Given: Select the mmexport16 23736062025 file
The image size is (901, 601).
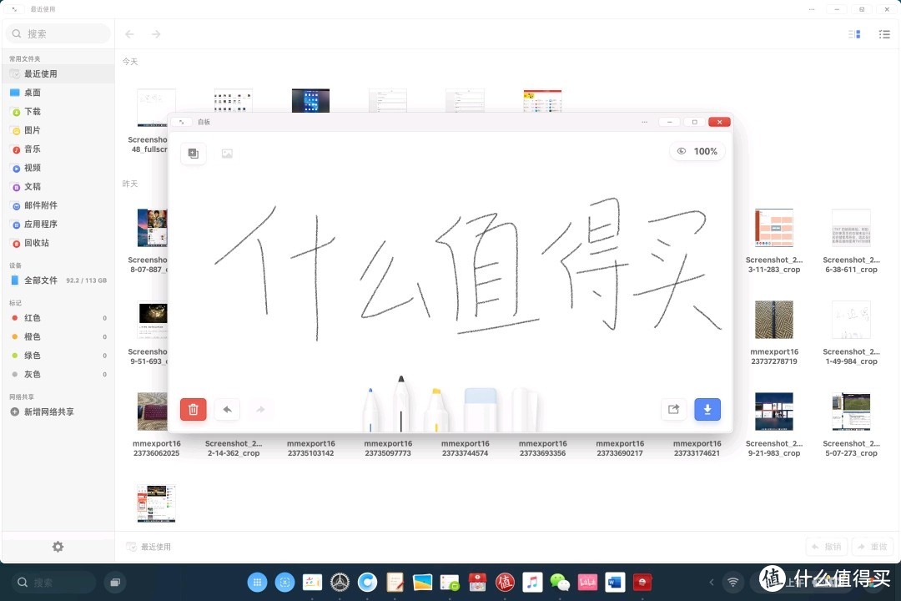Looking at the screenshot, I should pyautogui.click(x=156, y=424).
